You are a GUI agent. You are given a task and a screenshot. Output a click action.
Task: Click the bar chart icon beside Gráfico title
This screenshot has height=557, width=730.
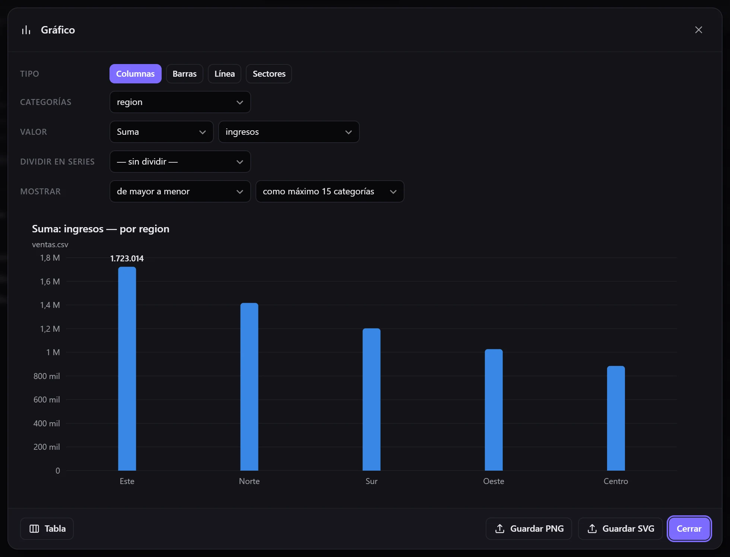pos(26,30)
